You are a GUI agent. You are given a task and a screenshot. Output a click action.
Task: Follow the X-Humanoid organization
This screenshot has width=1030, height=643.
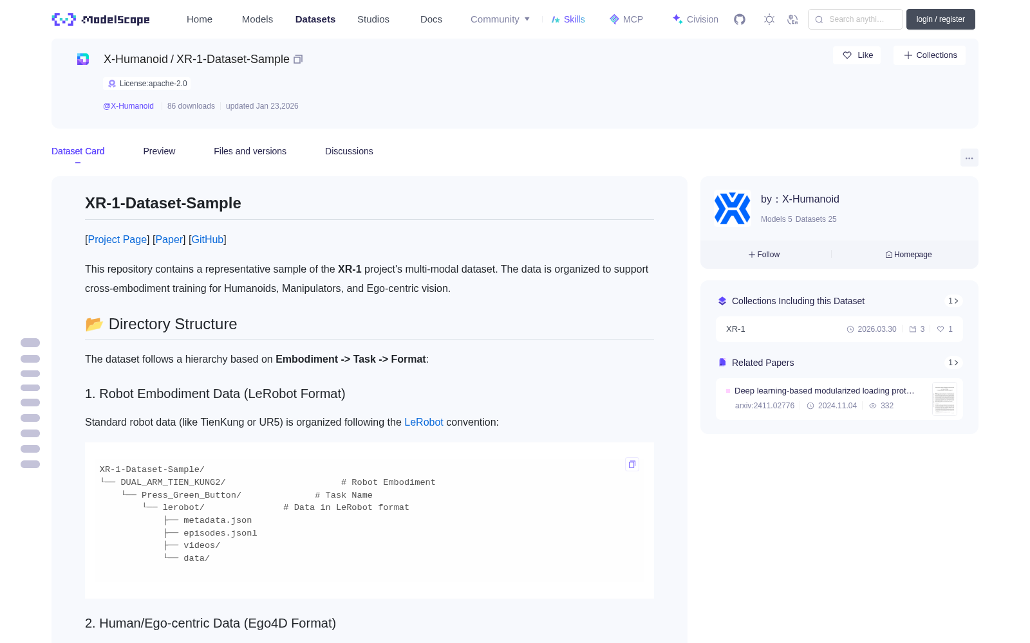point(764,255)
